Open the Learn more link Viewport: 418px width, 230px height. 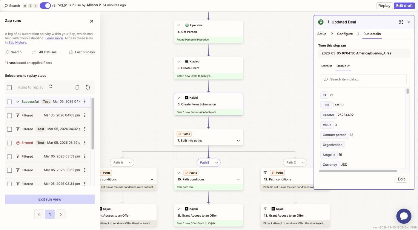[54, 38]
